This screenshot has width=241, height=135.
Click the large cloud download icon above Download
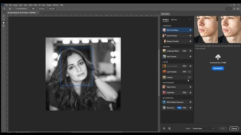tap(218, 57)
